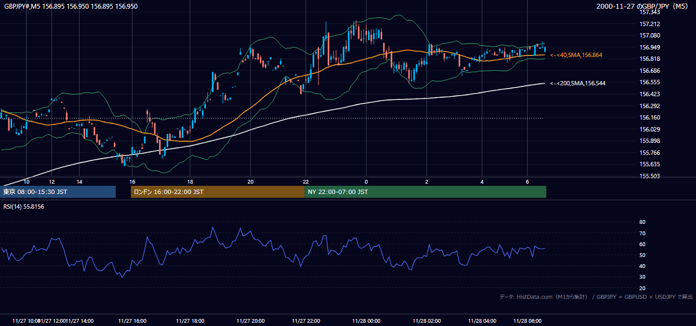Click the 11/28 04:00 bottom date label
Image resolution: width=696 pixels, height=326 pixels.
click(x=482, y=321)
